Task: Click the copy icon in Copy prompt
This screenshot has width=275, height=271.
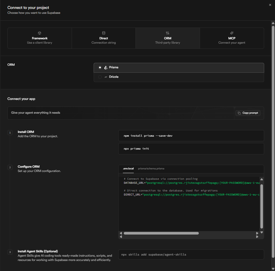Action: pos(239,113)
